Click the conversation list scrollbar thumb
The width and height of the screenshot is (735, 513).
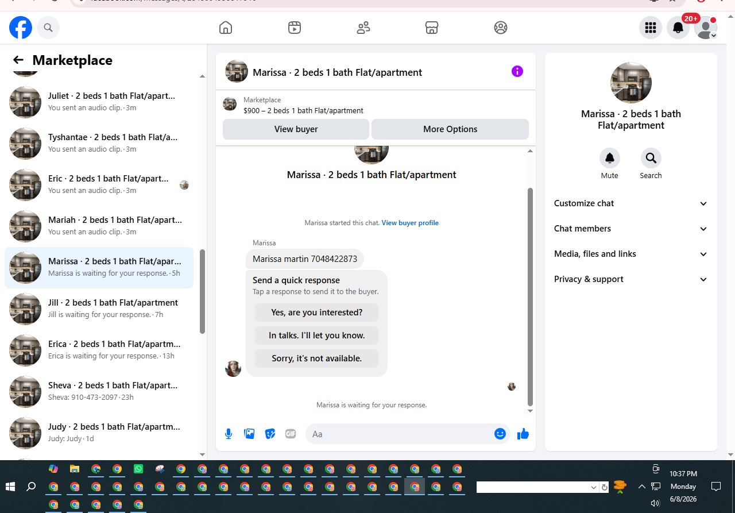pos(202,291)
